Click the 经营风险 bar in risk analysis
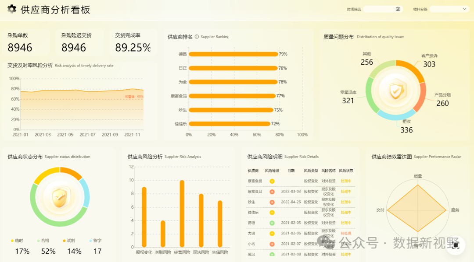 pyautogui.click(x=182, y=213)
